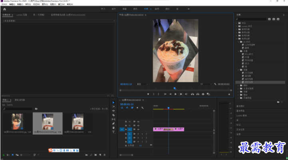The image size is (288, 160).
Task: Switch to the 学习 workspace tab
Action: click(x=103, y=9)
